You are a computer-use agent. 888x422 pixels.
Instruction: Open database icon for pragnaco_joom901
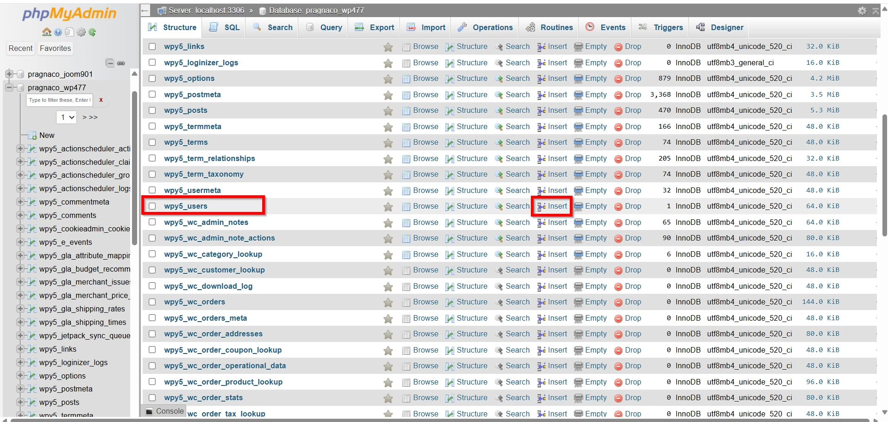20,74
